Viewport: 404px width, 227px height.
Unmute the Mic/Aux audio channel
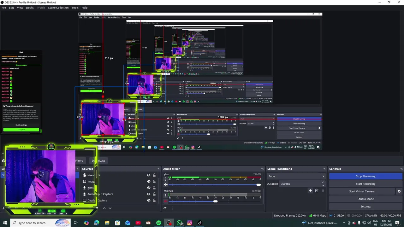pyautogui.click(x=166, y=201)
